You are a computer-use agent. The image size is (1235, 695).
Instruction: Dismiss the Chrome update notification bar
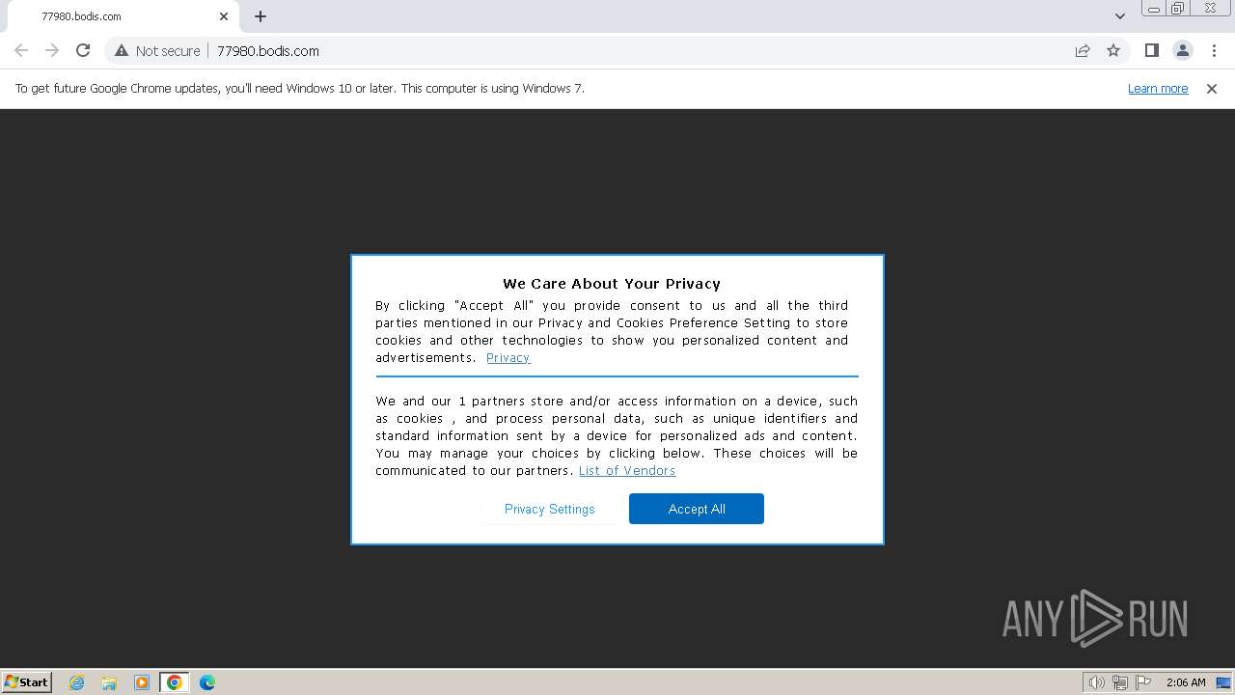[x=1212, y=88]
